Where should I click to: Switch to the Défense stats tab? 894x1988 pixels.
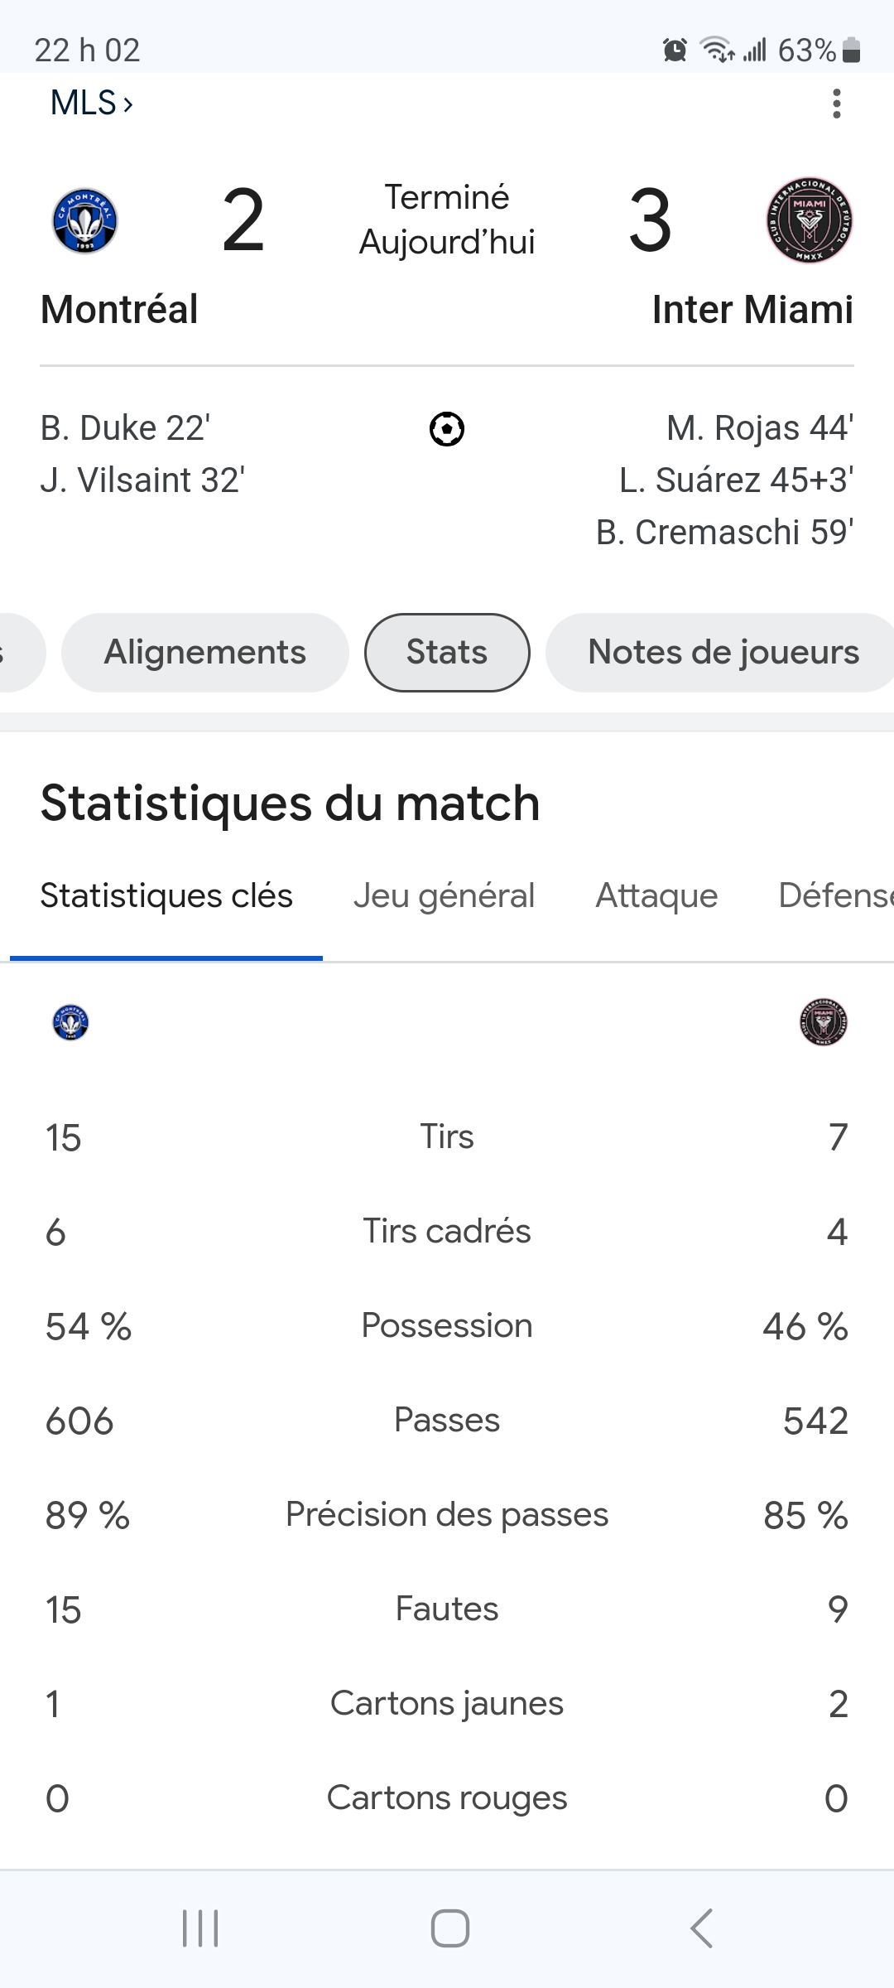[836, 896]
